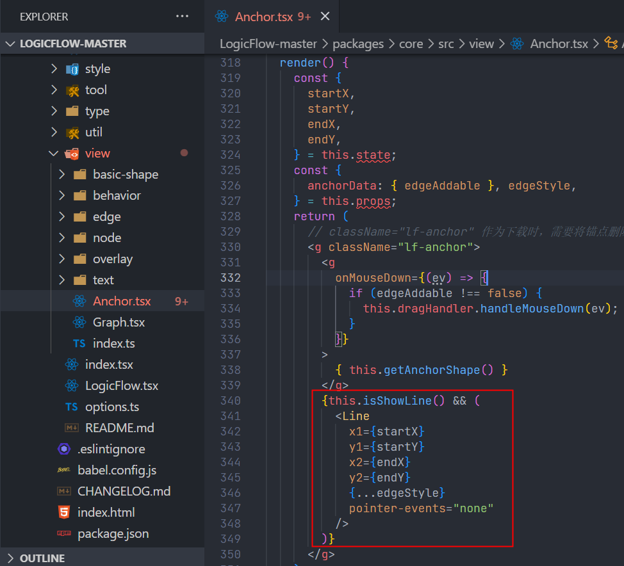Open index.ts in the view folder
The width and height of the screenshot is (624, 566).
(114, 343)
